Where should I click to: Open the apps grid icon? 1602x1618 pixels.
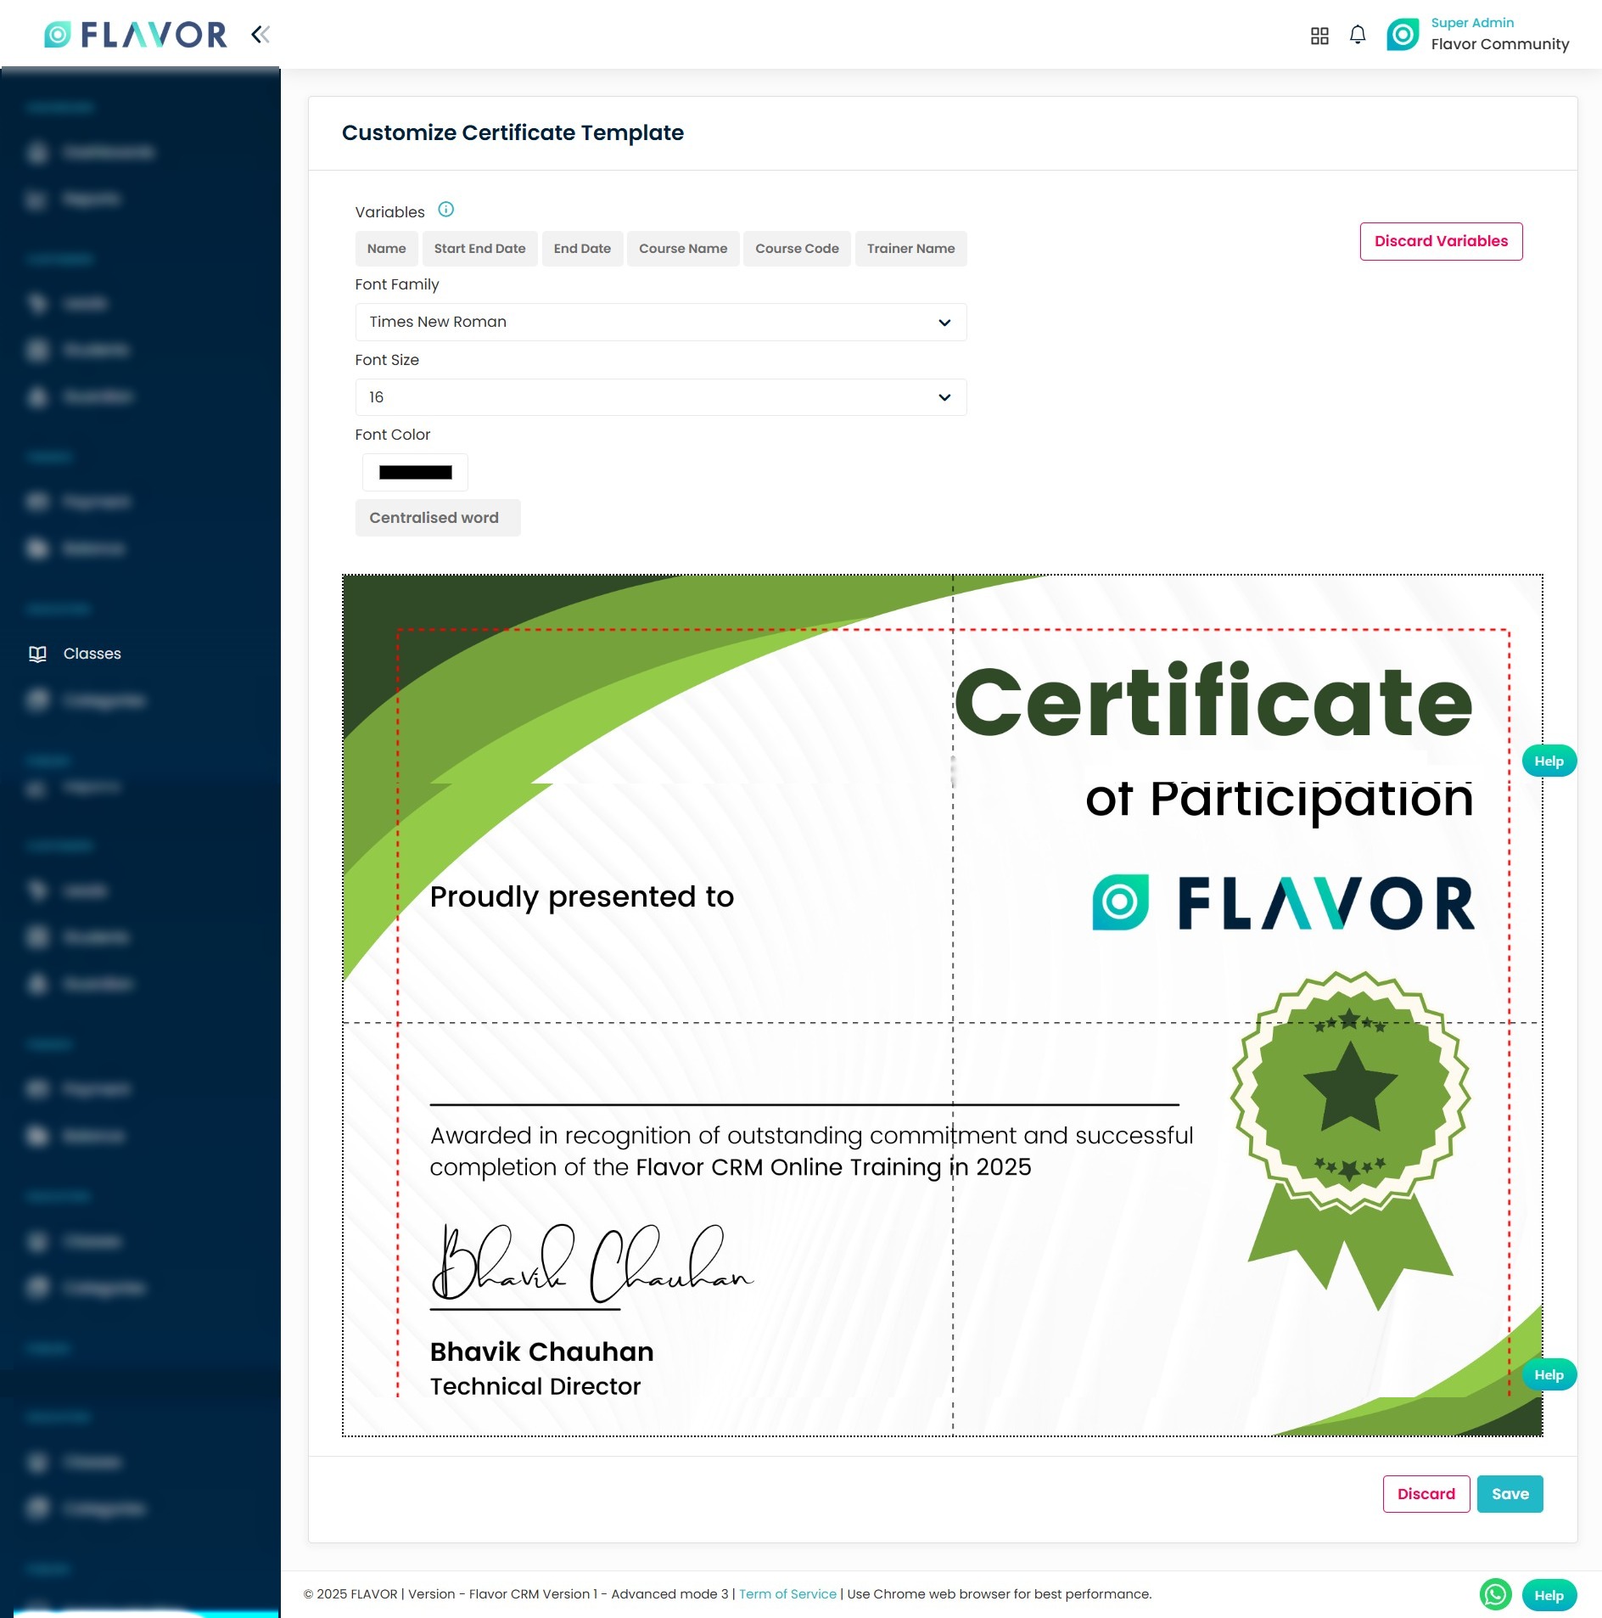(1319, 36)
